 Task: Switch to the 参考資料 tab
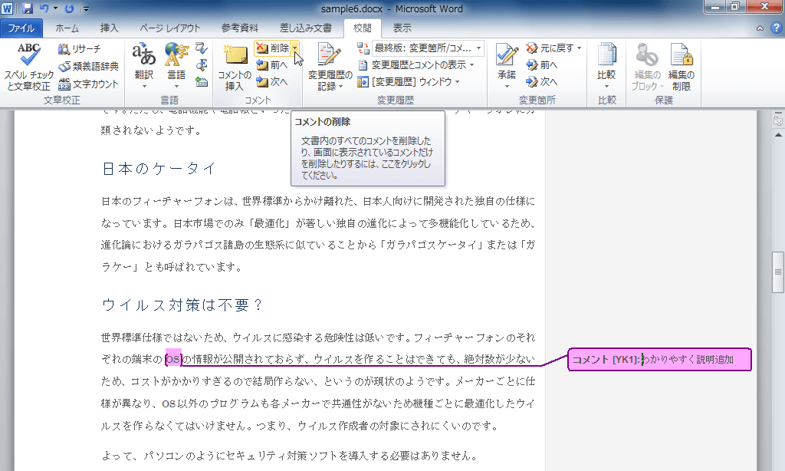[x=240, y=28]
